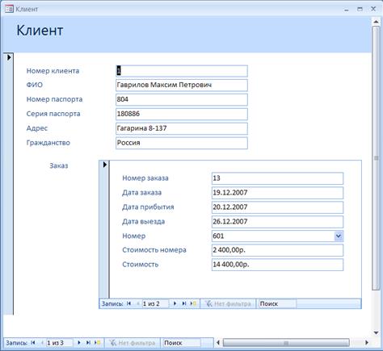This screenshot has width=383, height=351.
Task: Click the Дата выезда field 26.12.2007
Action: pos(277,222)
